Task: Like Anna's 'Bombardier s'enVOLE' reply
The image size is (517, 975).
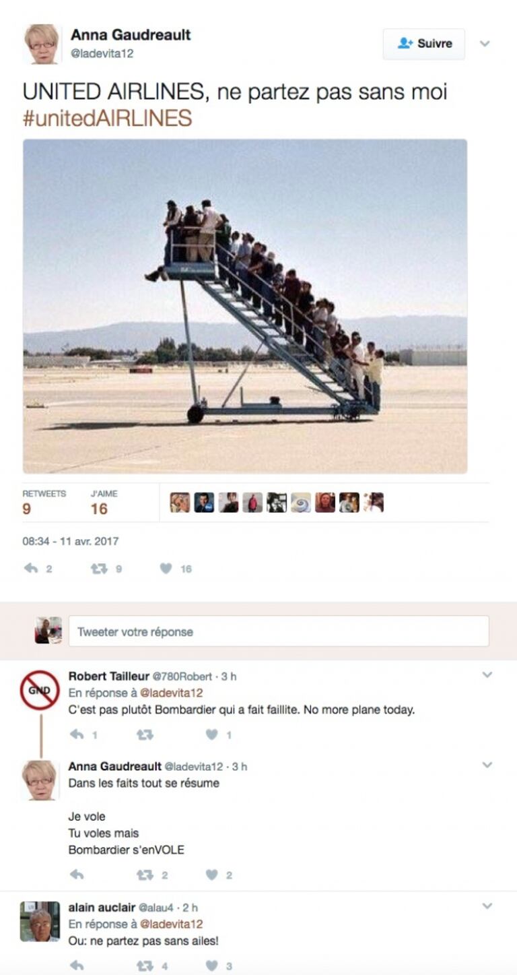Action: [211, 875]
